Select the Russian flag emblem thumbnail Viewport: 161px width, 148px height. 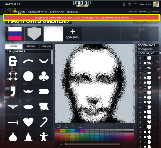15,34
